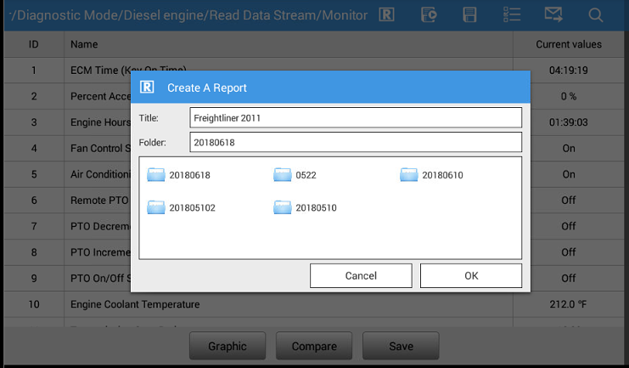Viewport: 629px width, 368px height.
Task: Confirm report creation with OK
Action: [x=471, y=275]
